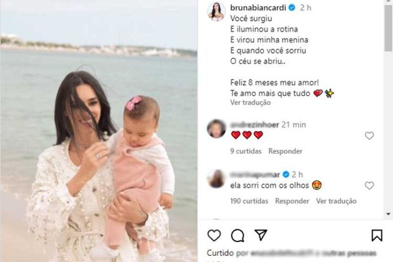
Task: Open the beach photo of mother and baby
Action: (98, 131)
